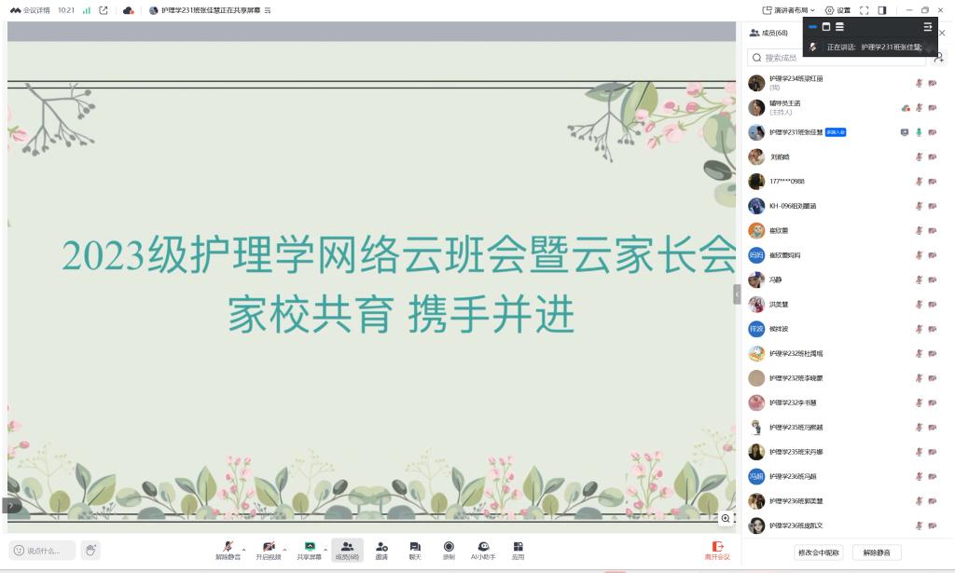Click the 离开会议 leave meeting button

coord(717,551)
